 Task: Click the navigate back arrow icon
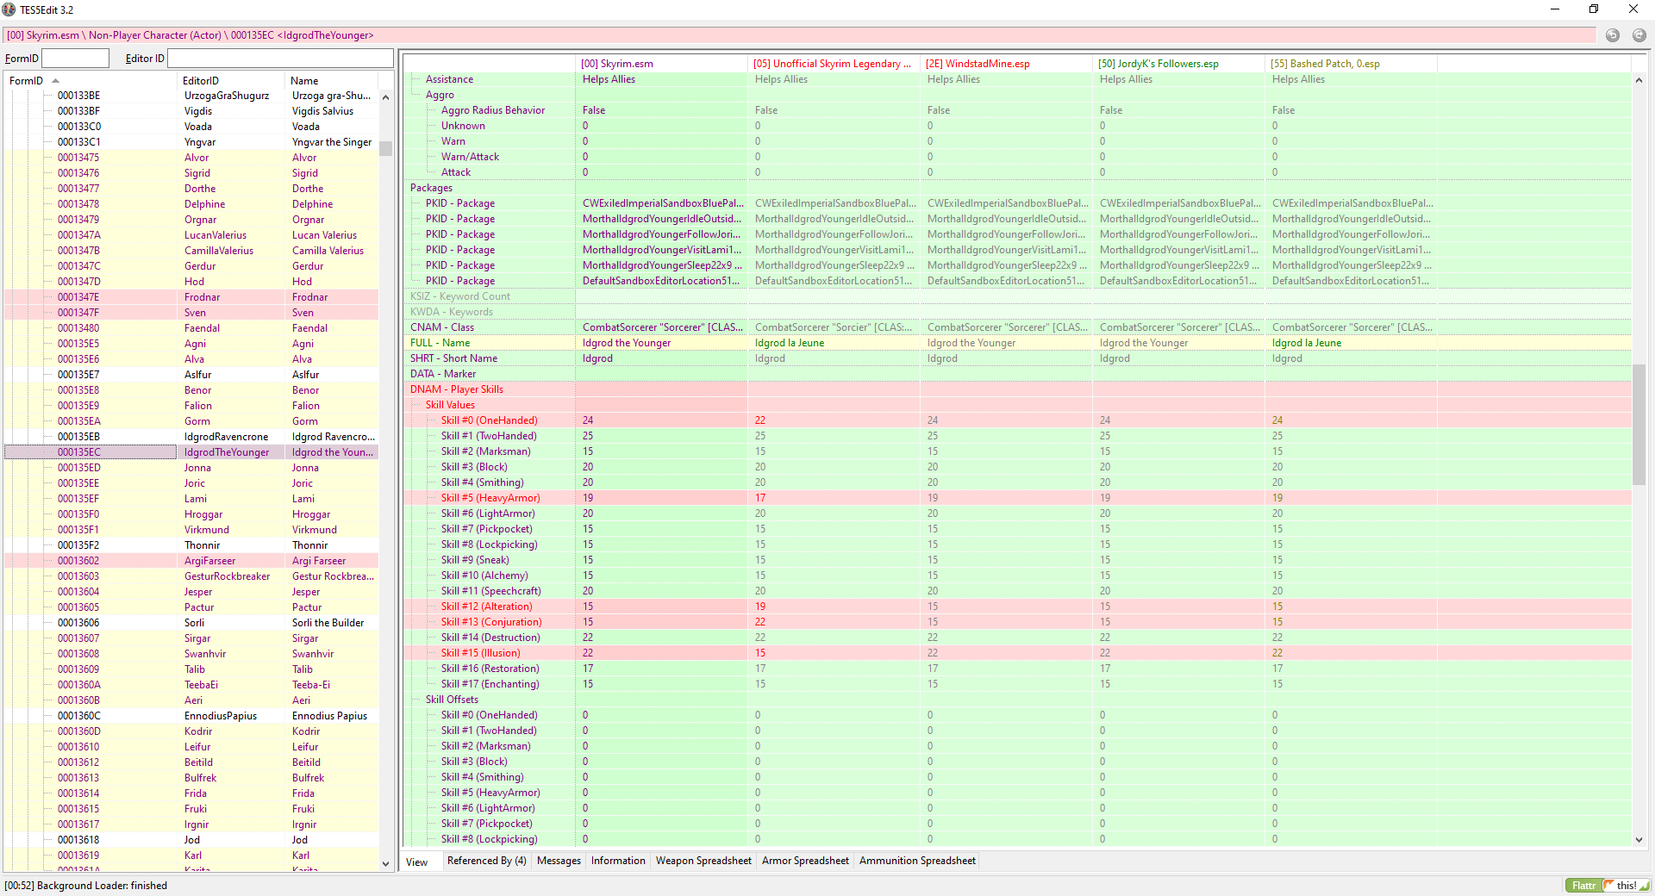click(1613, 35)
